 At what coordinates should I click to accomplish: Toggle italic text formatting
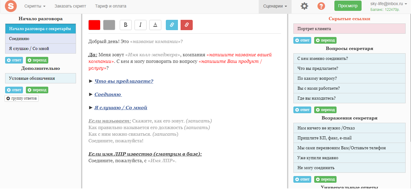pos(141,25)
